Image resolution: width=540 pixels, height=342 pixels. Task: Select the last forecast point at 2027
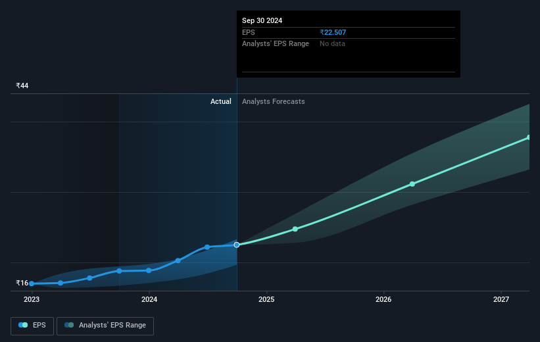click(529, 137)
